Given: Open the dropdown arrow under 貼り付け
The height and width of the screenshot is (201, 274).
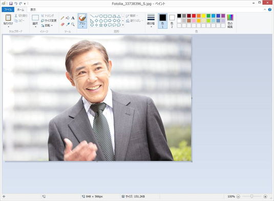Looking at the screenshot, I should (8, 27).
